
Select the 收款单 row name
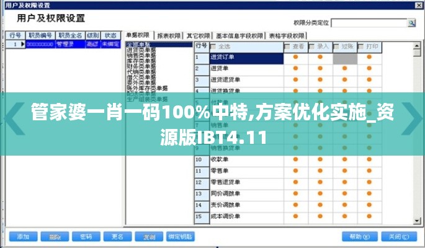tap(246, 161)
